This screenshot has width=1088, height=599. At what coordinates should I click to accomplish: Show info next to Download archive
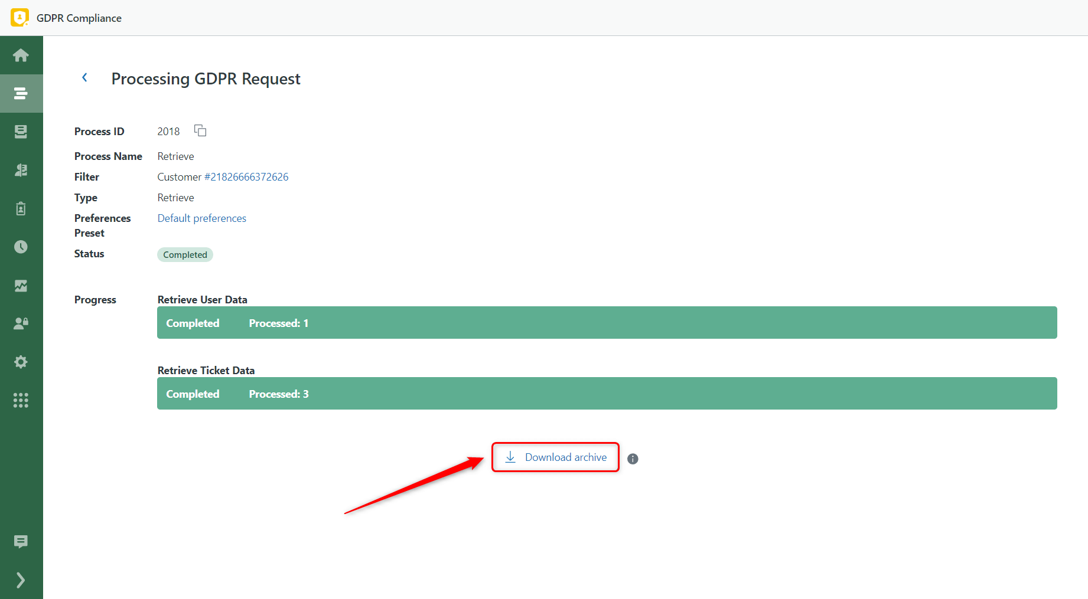click(x=633, y=459)
